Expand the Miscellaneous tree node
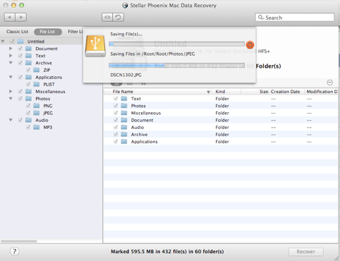The image size is (340, 261). point(11,91)
